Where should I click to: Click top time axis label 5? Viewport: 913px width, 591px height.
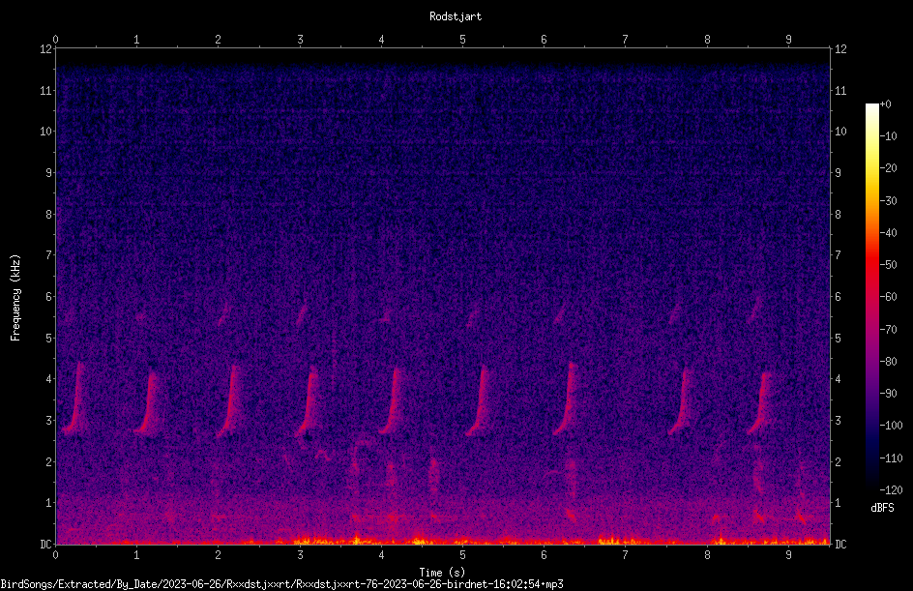[x=462, y=40]
